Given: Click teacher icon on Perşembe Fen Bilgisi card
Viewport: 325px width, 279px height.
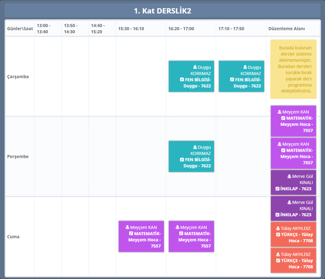Looking at the screenshot, I should (x=195, y=147).
